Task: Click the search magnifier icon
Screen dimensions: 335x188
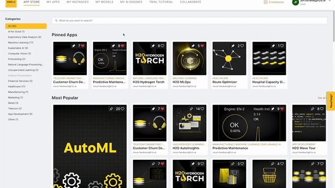Action: tap(56, 21)
